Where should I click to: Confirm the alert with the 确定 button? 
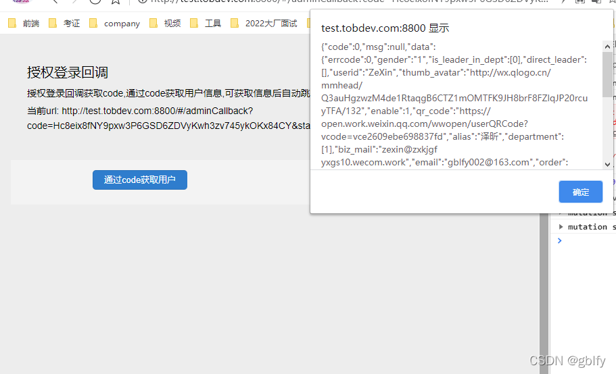point(580,192)
